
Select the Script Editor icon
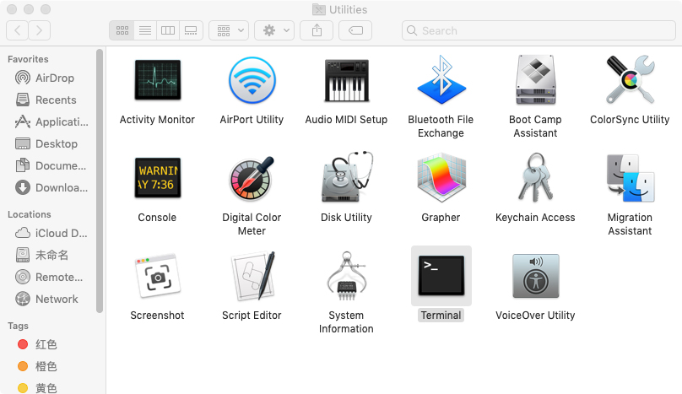[252, 276]
